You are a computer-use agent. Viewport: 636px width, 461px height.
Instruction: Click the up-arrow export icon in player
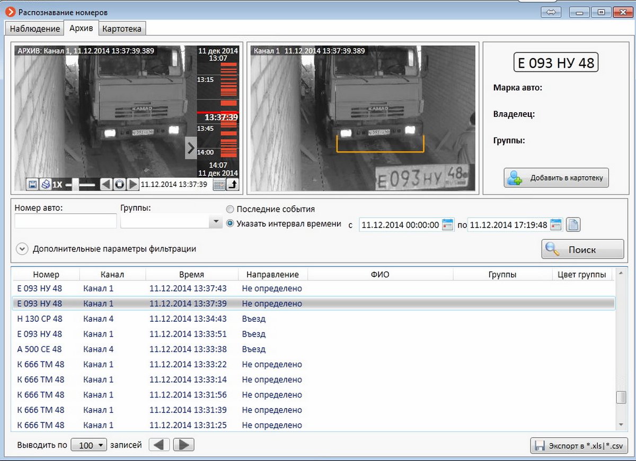[233, 185]
